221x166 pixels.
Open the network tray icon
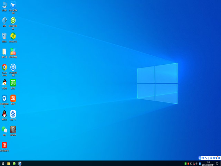point(191,164)
